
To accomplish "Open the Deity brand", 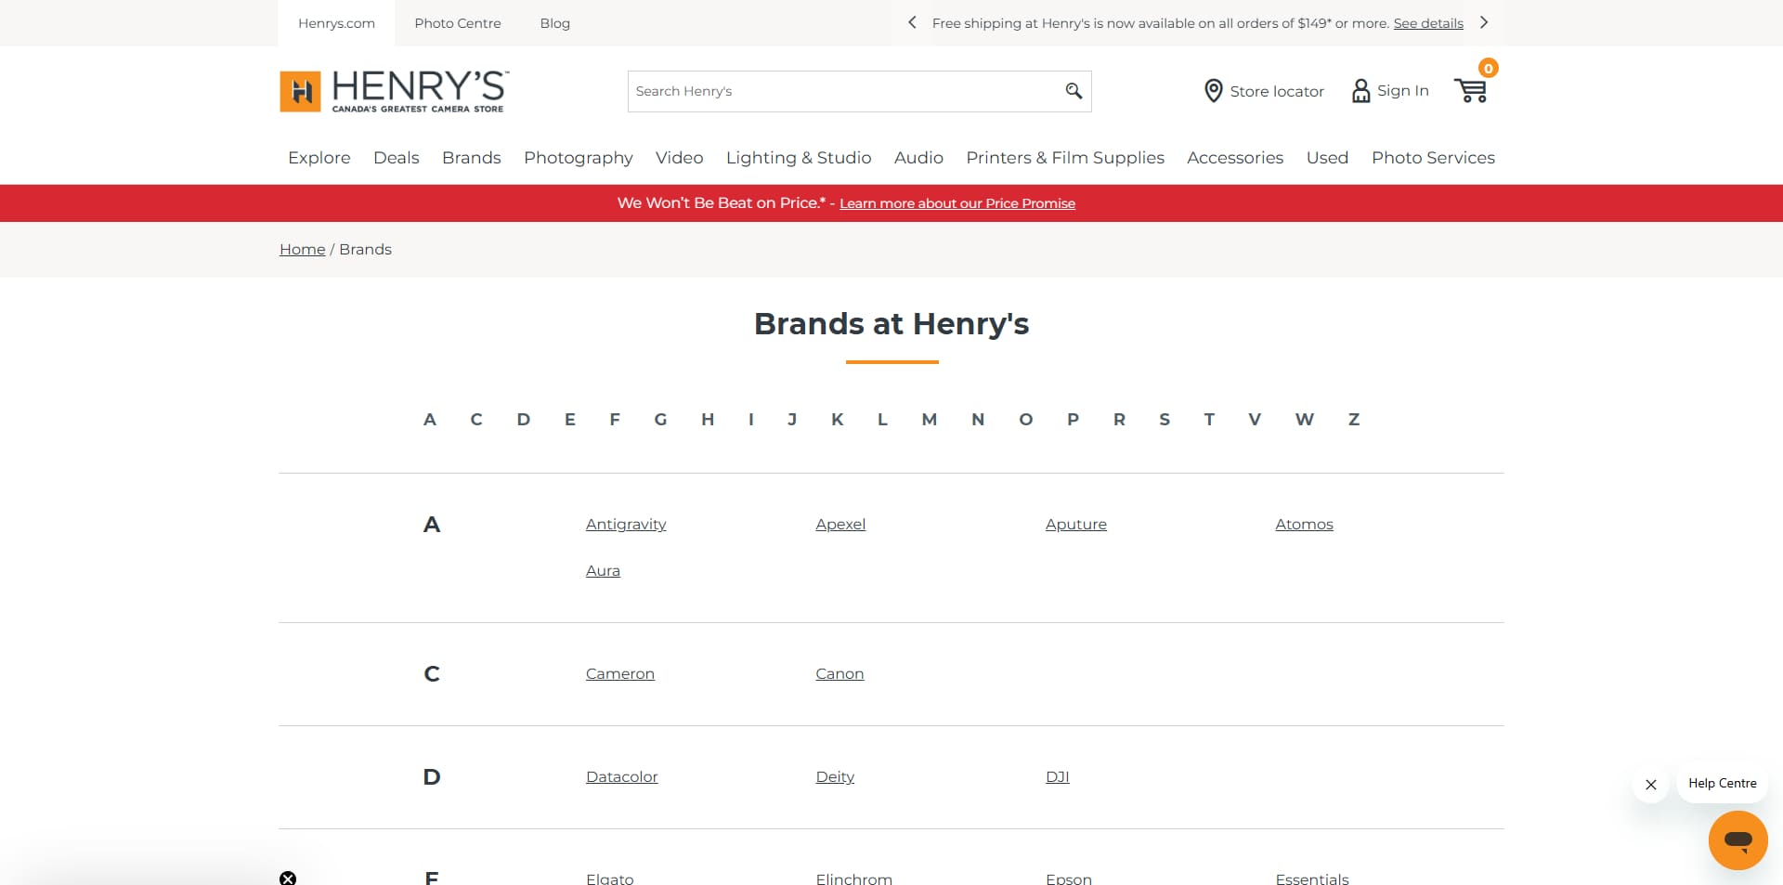I will (x=835, y=777).
